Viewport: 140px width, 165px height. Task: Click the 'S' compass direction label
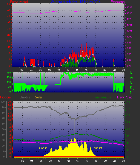click(131, 83)
